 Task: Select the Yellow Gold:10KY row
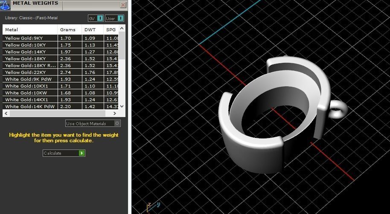(x=61, y=45)
